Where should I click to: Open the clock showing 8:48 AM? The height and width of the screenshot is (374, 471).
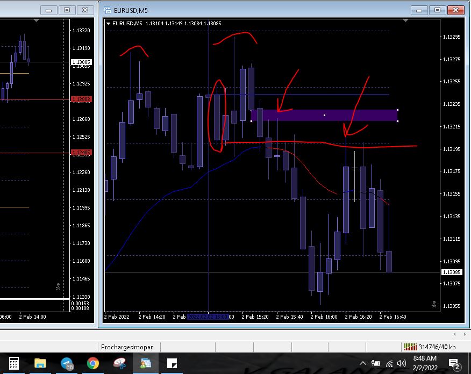[425, 363]
